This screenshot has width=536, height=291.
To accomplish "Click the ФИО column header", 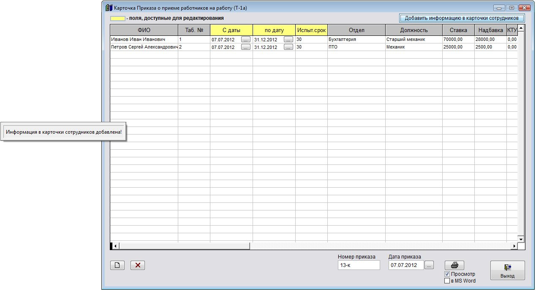I will (144, 30).
